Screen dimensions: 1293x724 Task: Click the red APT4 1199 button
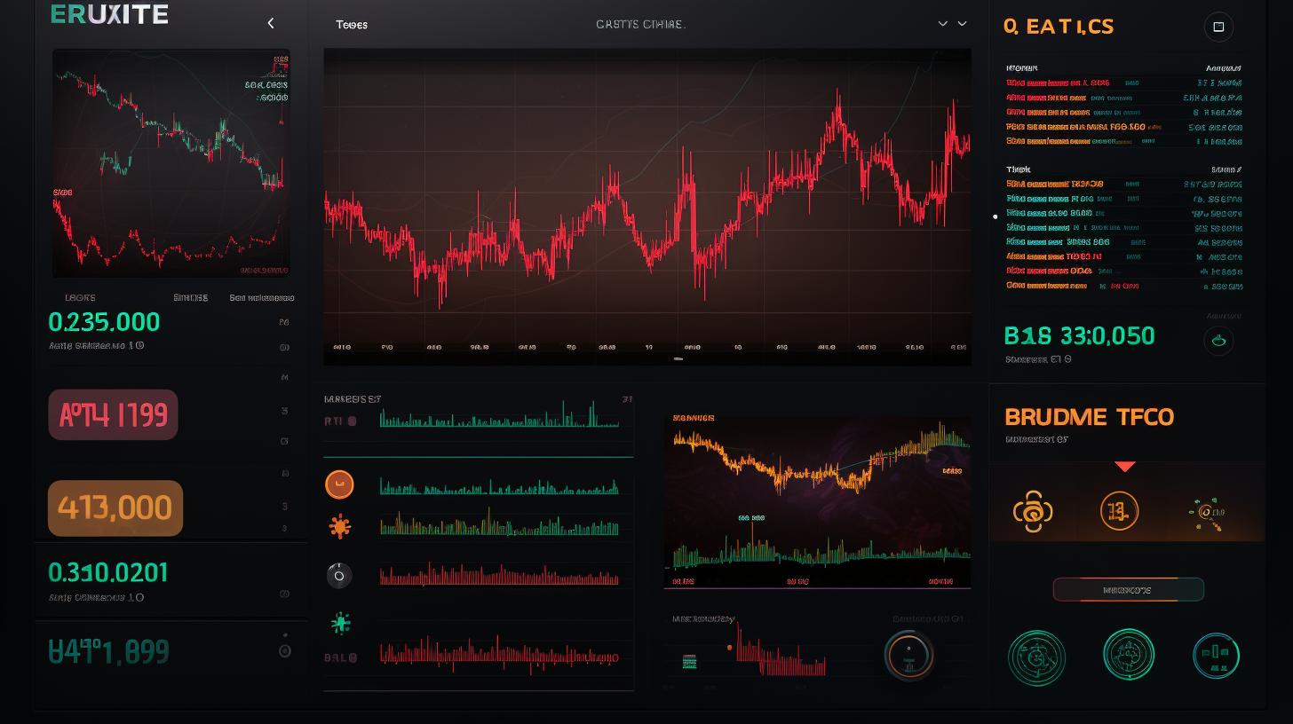113,414
